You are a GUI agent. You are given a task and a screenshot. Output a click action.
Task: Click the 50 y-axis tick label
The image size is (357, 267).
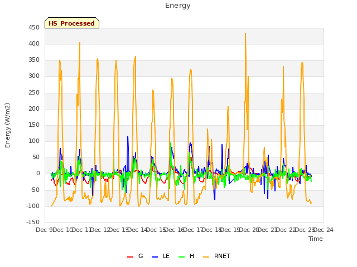pyautogui.click(x=36, y=157)
